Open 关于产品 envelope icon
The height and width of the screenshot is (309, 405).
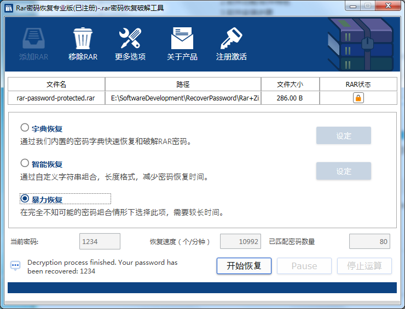pos(182,38)
